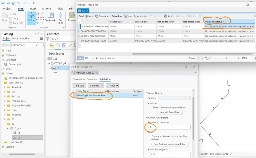The image size is (256, 158).
Task: Click fixed zoom in icon
Action: (x=38, y=18)
